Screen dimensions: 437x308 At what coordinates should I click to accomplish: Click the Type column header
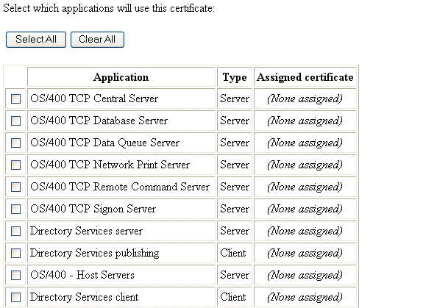[235, 77]
